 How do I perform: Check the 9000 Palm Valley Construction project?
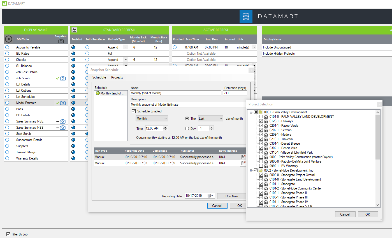[x=261, y=157]
